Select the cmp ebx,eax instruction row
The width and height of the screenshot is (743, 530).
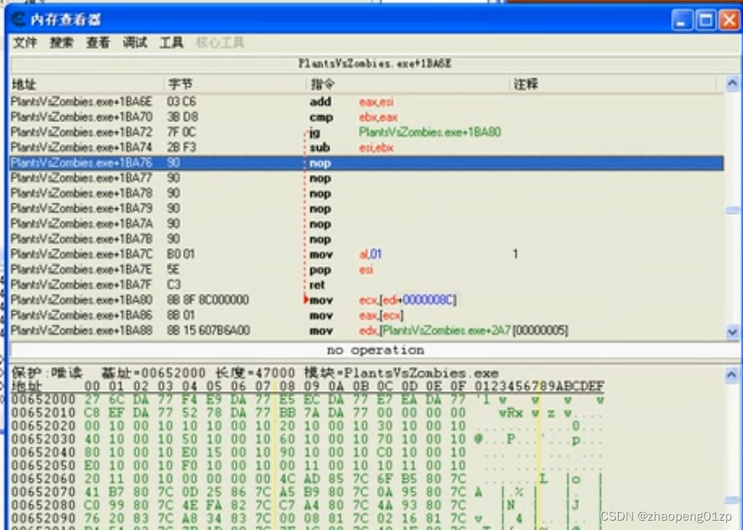pos(366,116)
